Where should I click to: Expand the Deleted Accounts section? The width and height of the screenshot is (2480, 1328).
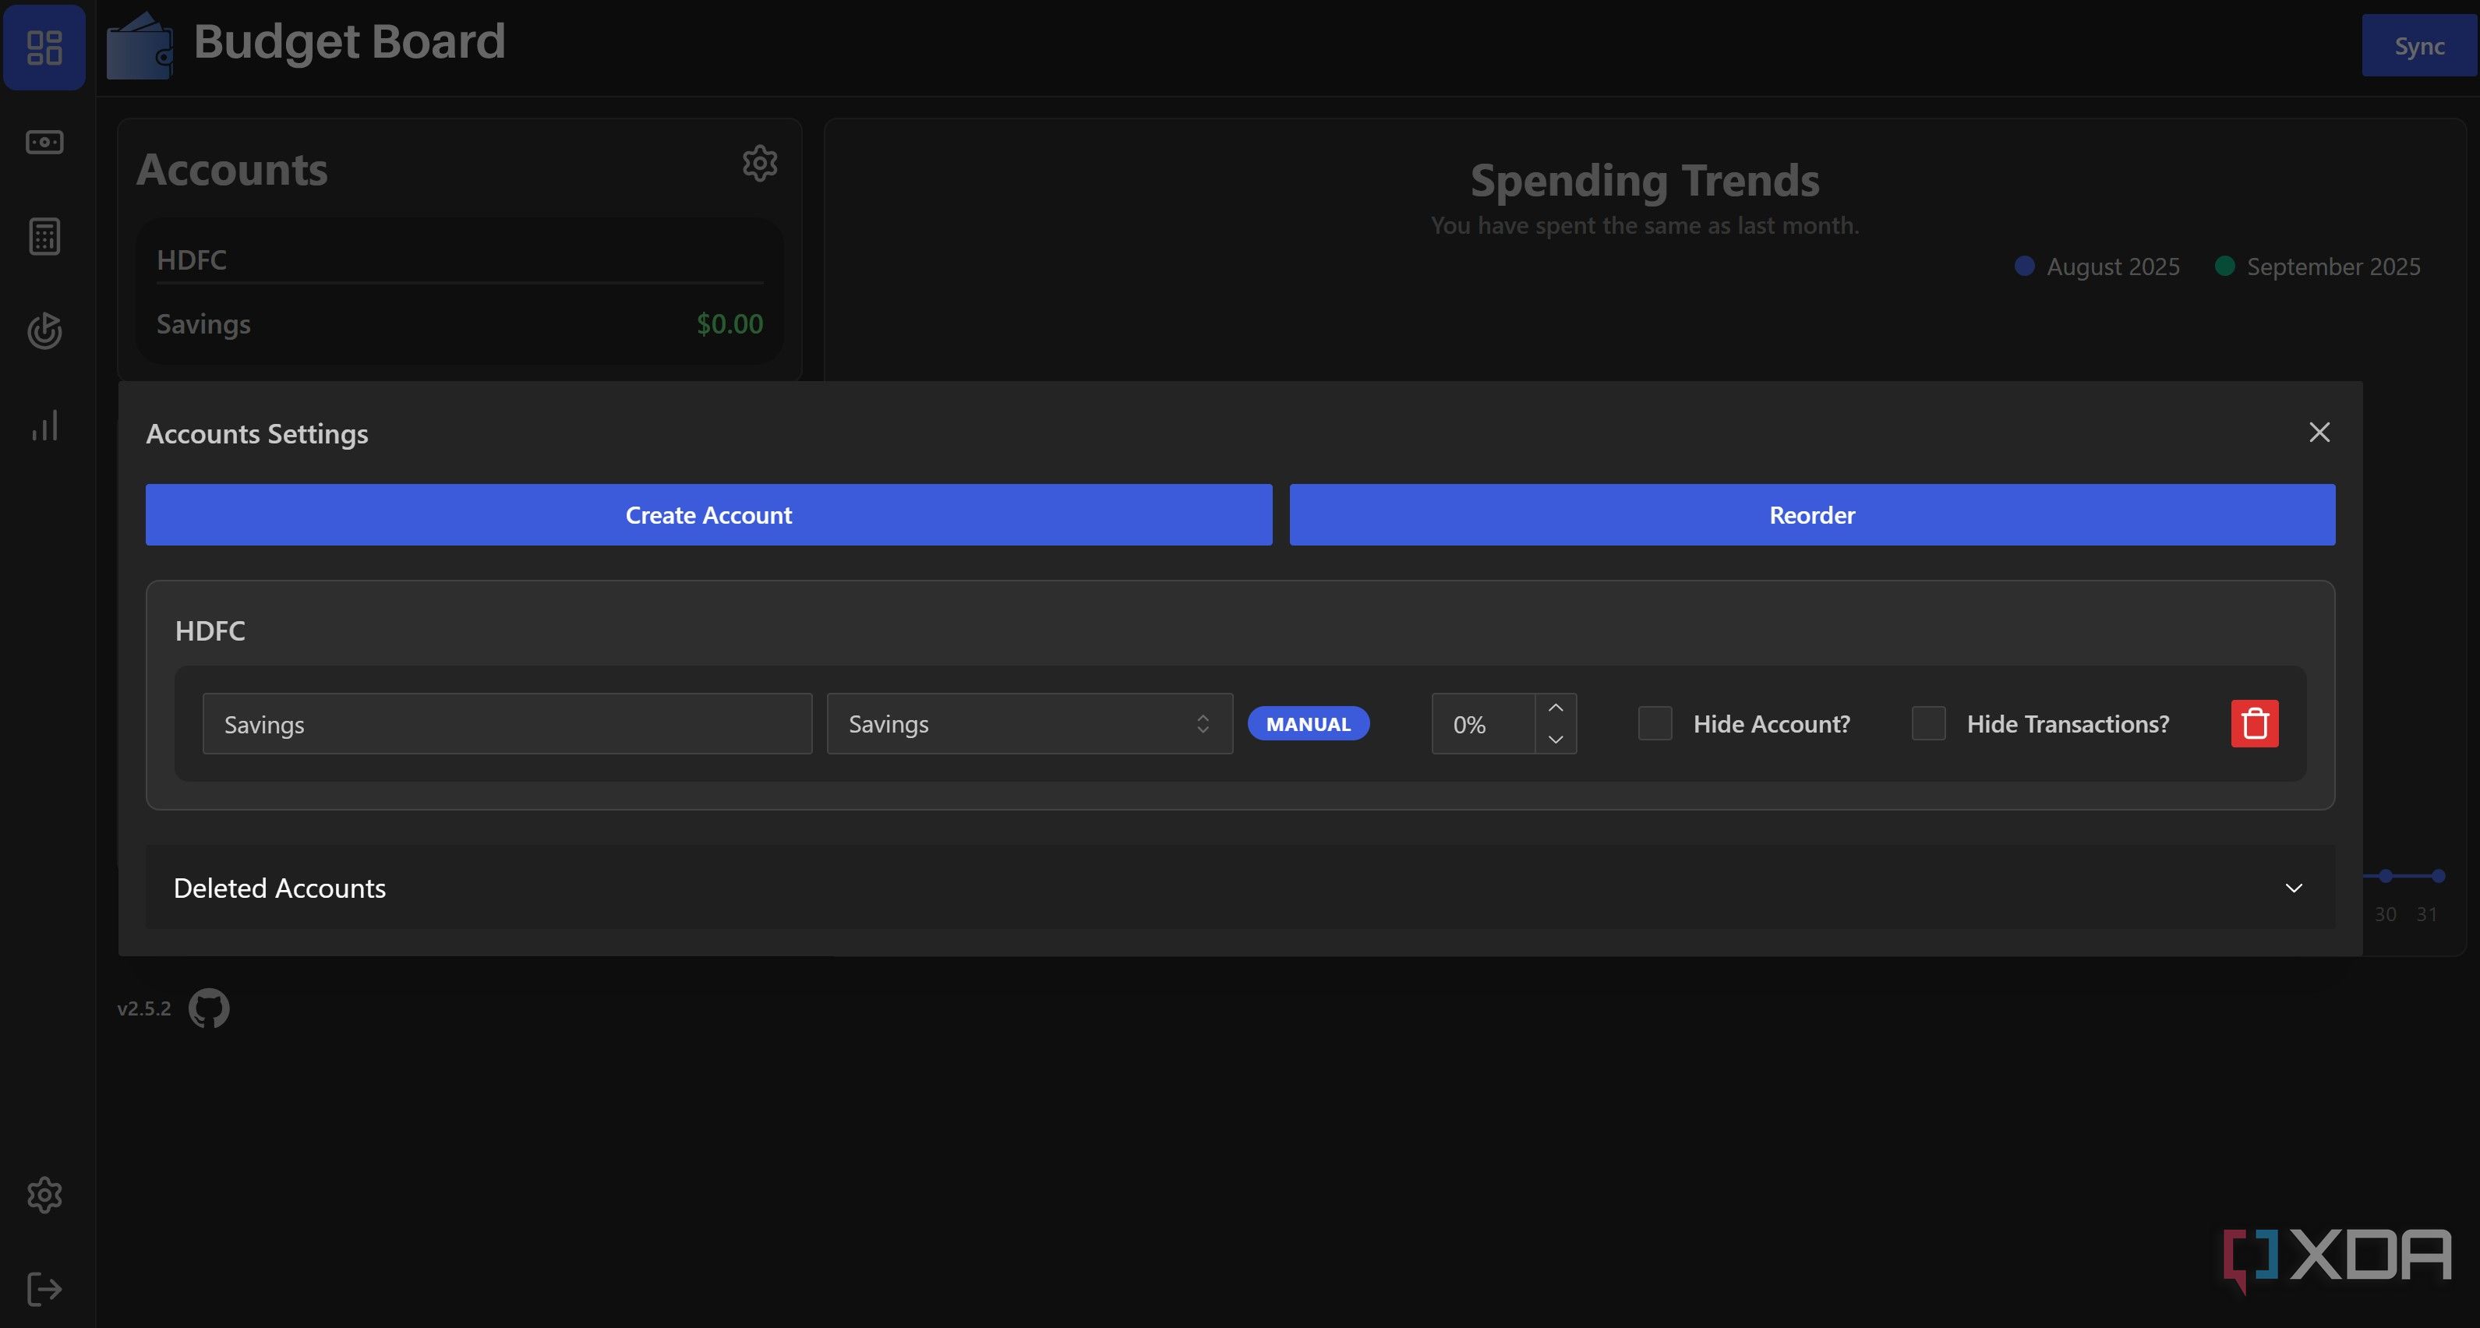pyautogui.click(x=1240, y=888)
